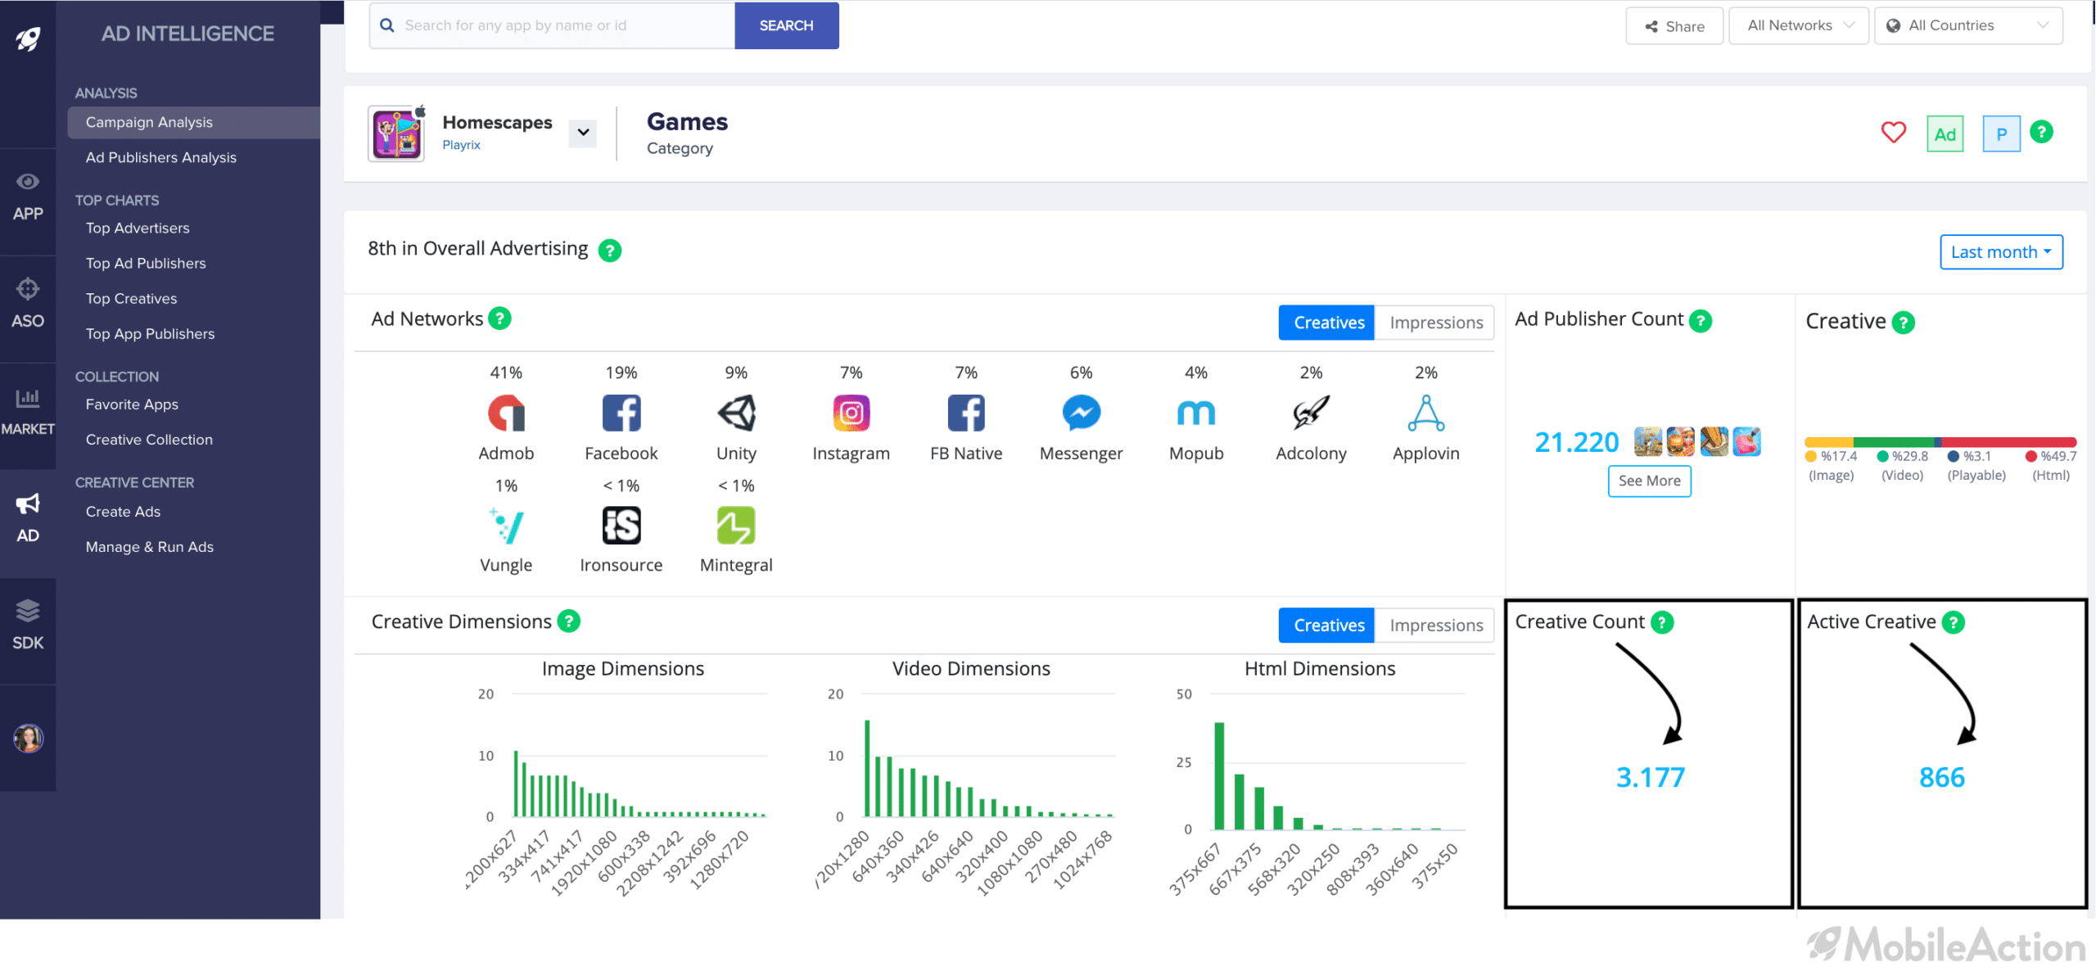Select the Facebook network icon
This screenshot has height=967, width=2096.
[621, 413]
